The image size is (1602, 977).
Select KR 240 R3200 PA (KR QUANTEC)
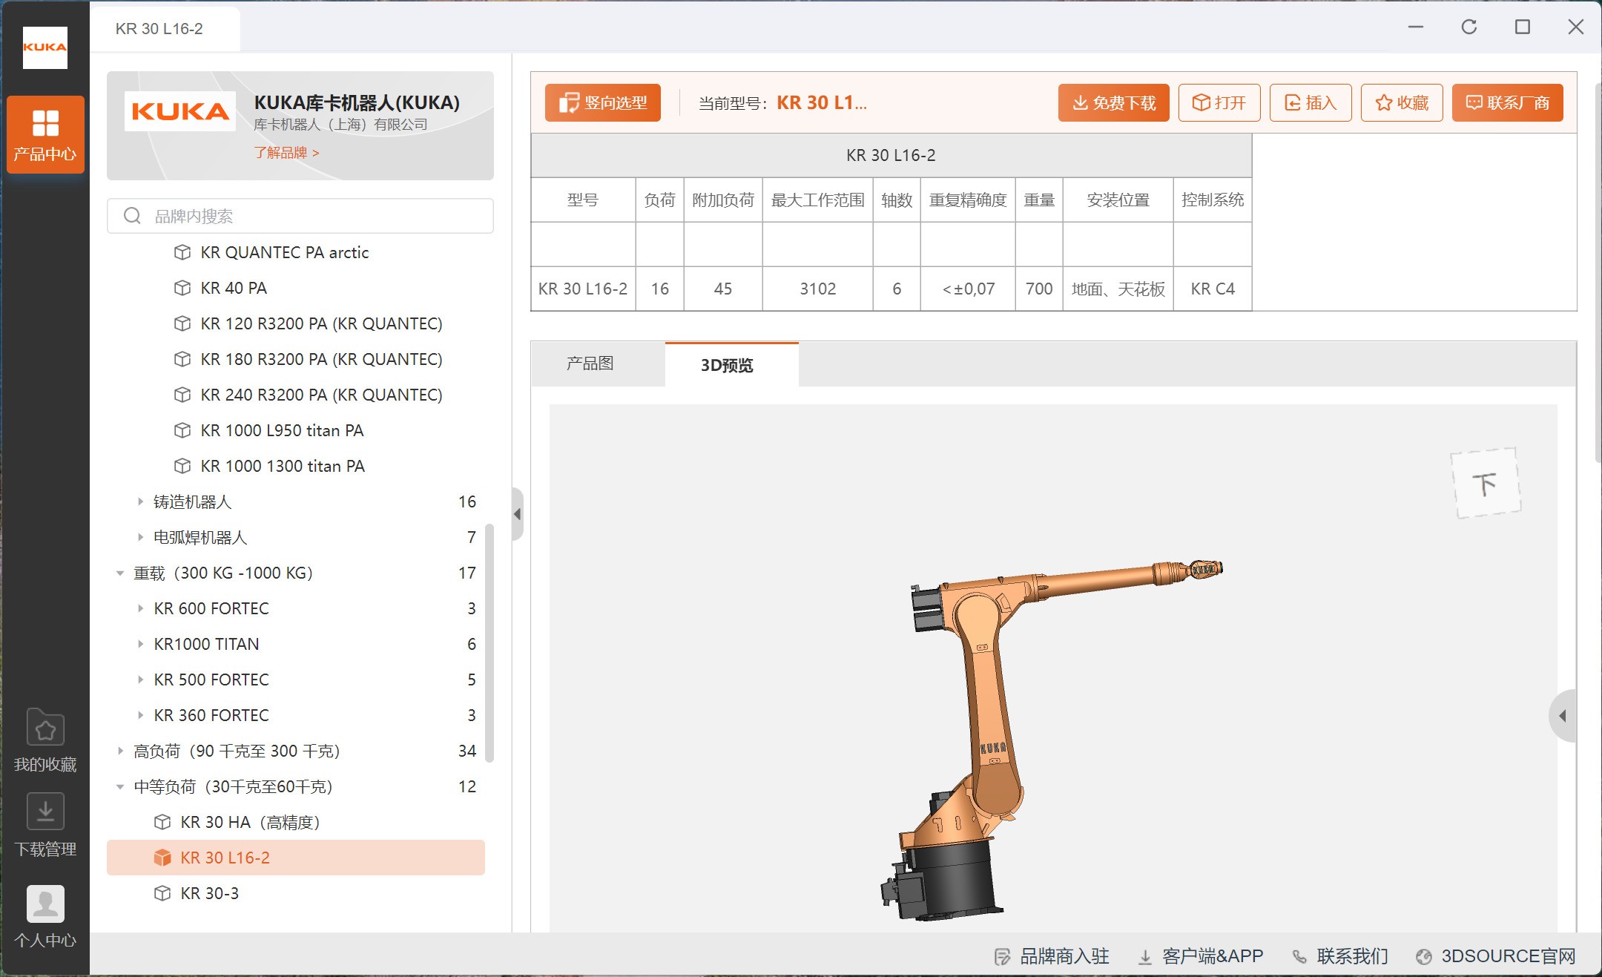tap(321, 395)
